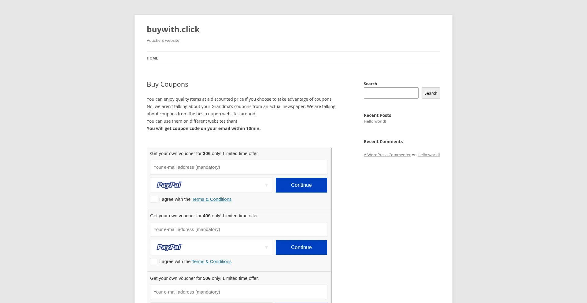The width and height of the screenshot is (587, 303).
Task: Enter email field for 30€ voucher
Action: [x=238, y=167]
